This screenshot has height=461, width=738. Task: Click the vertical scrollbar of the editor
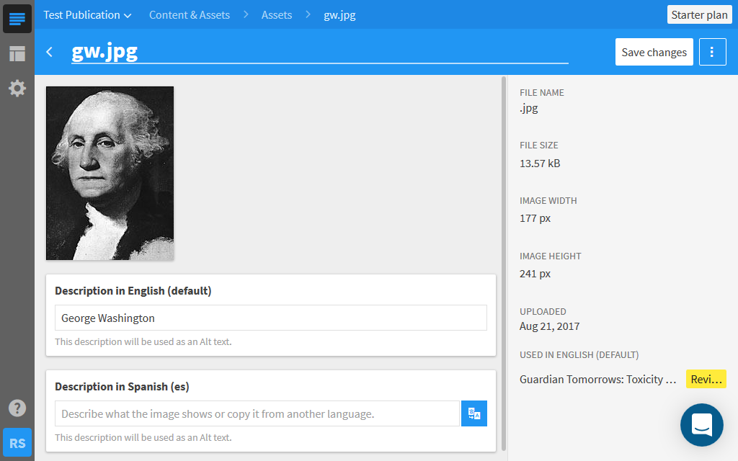click(x=503, y=259)
